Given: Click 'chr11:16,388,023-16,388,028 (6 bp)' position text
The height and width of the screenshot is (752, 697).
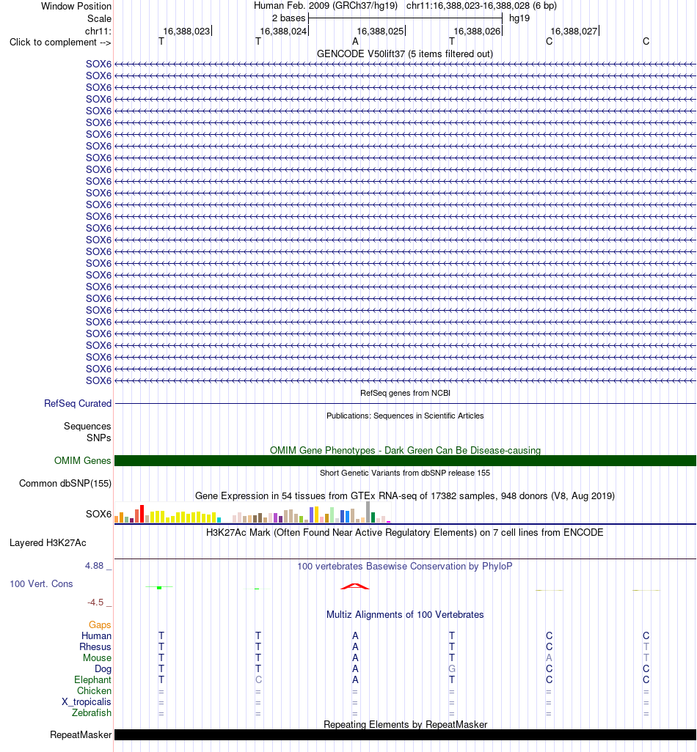Looking at the screenshot, I should click(481, 6).
